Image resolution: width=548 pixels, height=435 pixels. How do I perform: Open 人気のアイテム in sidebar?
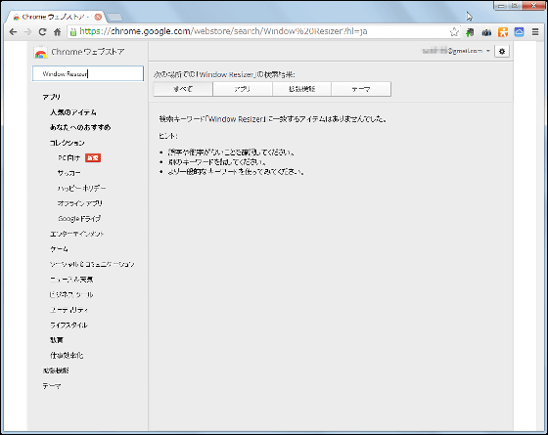click(73, 112)
